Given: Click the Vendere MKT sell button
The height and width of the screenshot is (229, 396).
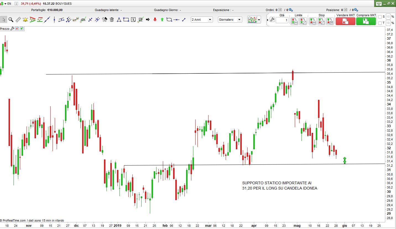Looking at the screenshot, I should 345,21.
